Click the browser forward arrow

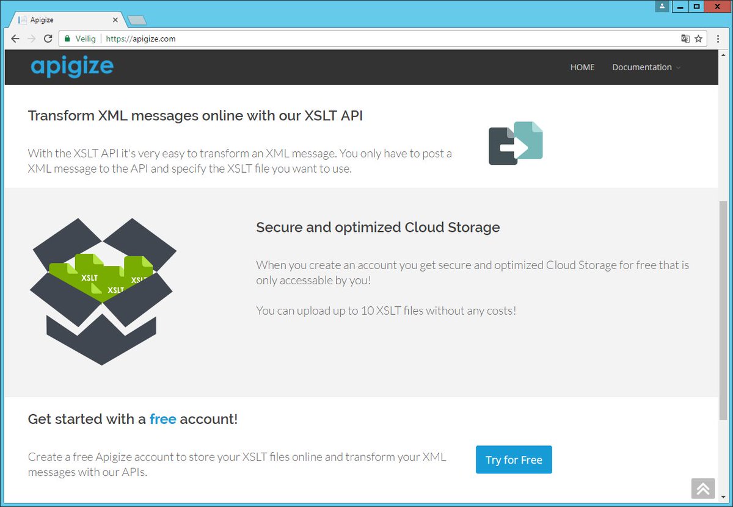coord(32,38)
